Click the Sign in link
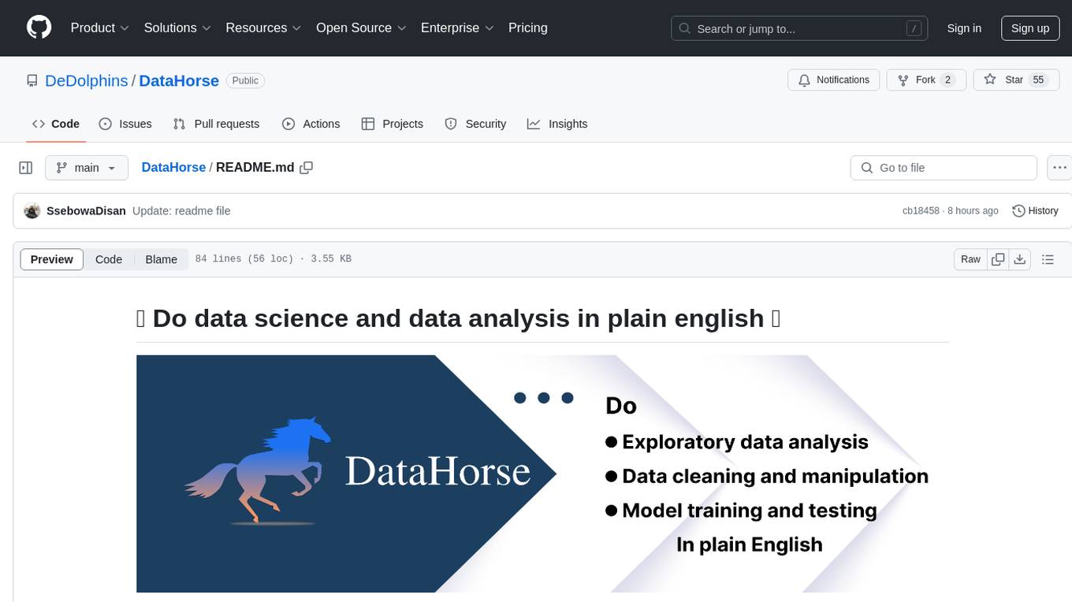This screenshot has height=602, width=1072. click(964, 28)
